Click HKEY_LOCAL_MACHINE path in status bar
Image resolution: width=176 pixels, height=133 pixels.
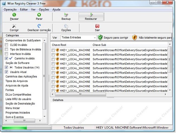tap(132, 127)
